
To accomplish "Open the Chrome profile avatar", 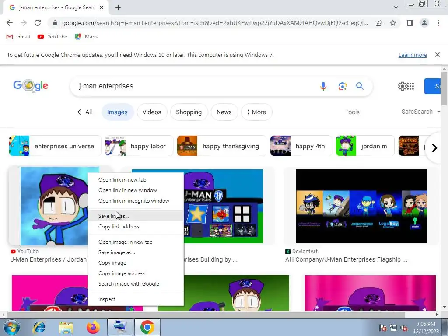I will tap(424, 23).
